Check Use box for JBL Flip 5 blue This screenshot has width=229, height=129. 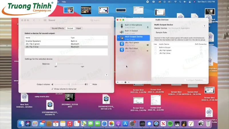(x=155, y=53)
